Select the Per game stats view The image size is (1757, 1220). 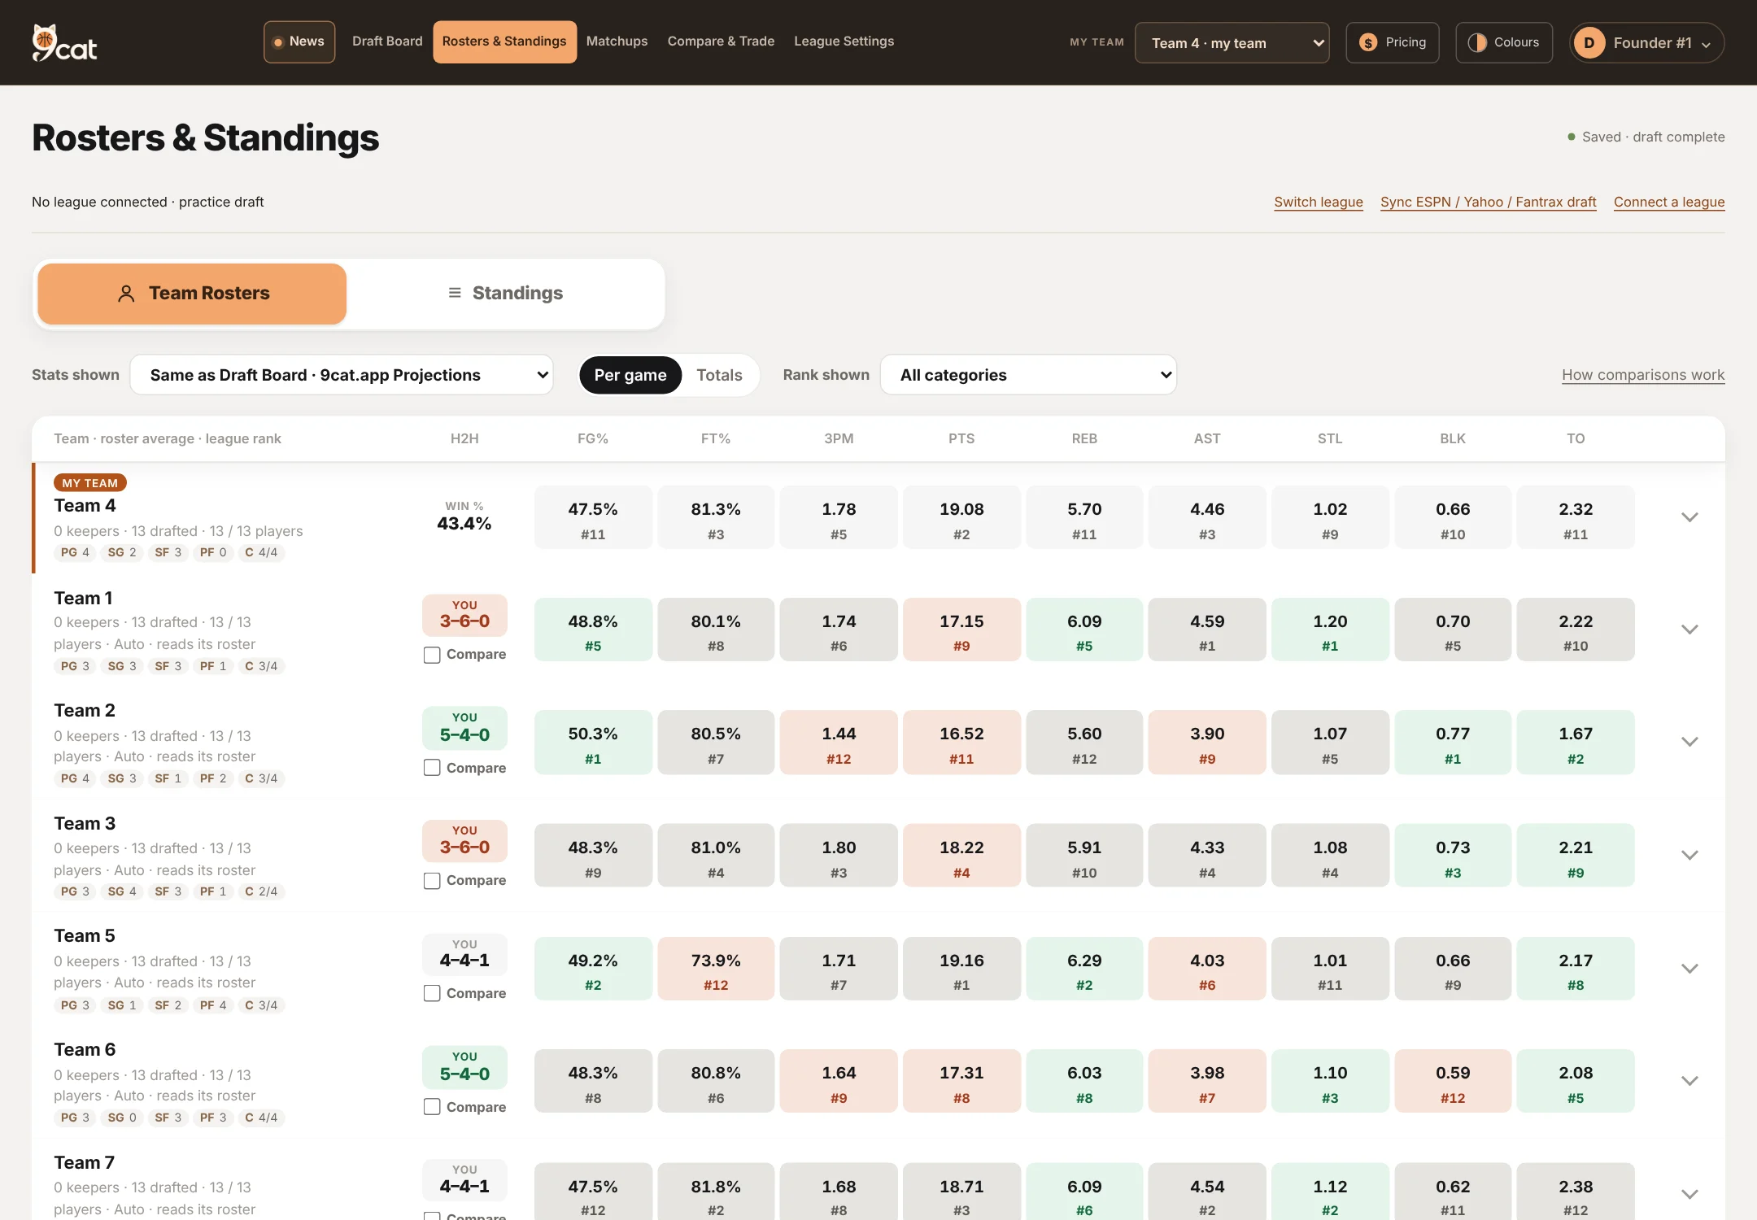630,375
